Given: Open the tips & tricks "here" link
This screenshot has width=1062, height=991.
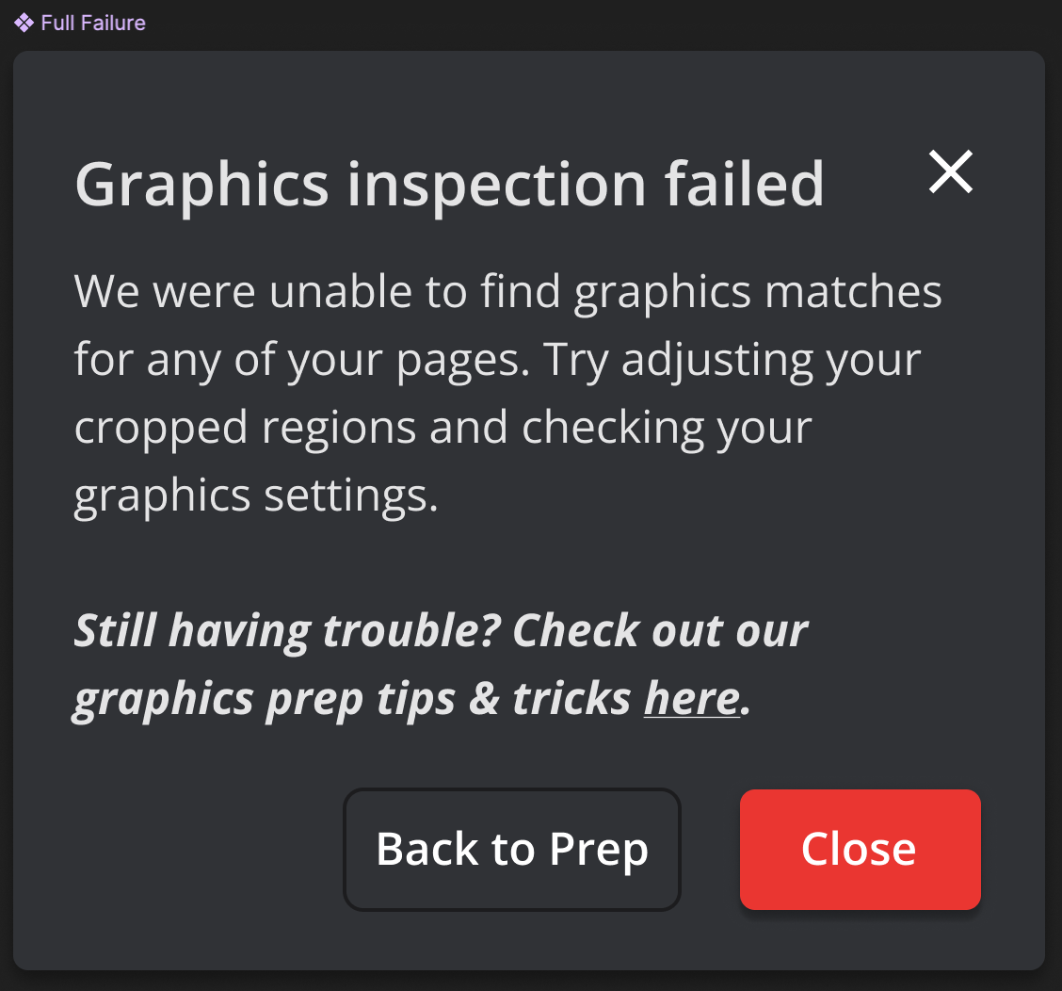Looking at the screenshot, I should click(691, 698).
